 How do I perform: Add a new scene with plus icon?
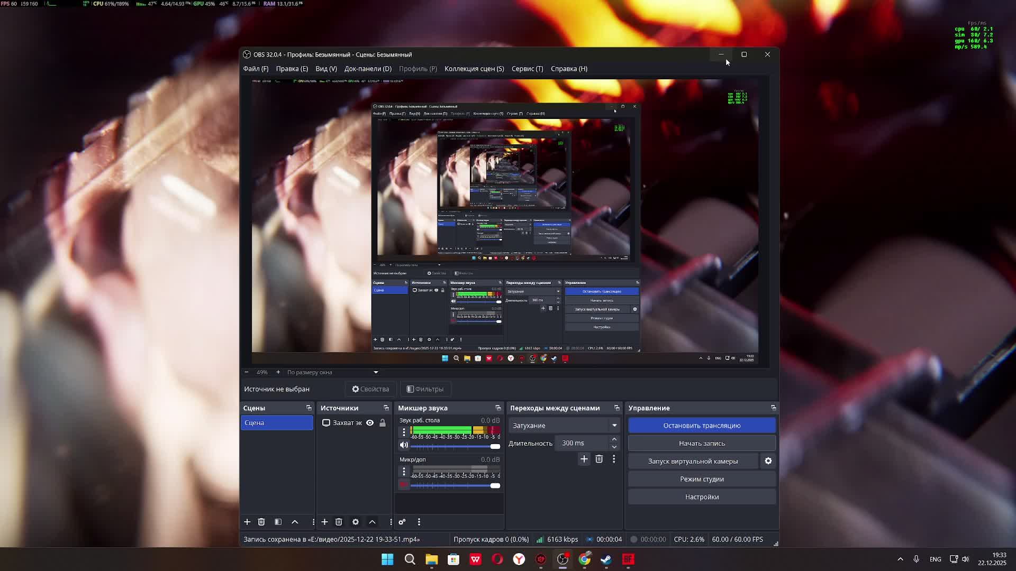click(x=247, y=522)
